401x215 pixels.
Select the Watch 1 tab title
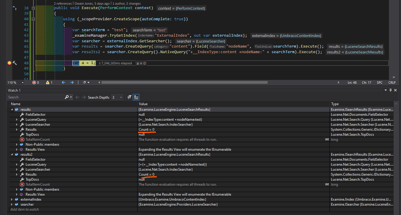(x=14, y=90)
